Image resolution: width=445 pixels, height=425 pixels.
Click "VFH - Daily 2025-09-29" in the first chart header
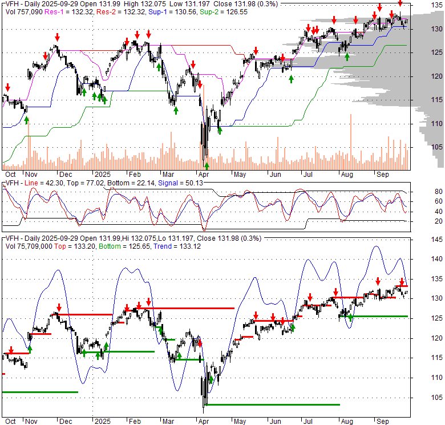(x=42, y=4)
